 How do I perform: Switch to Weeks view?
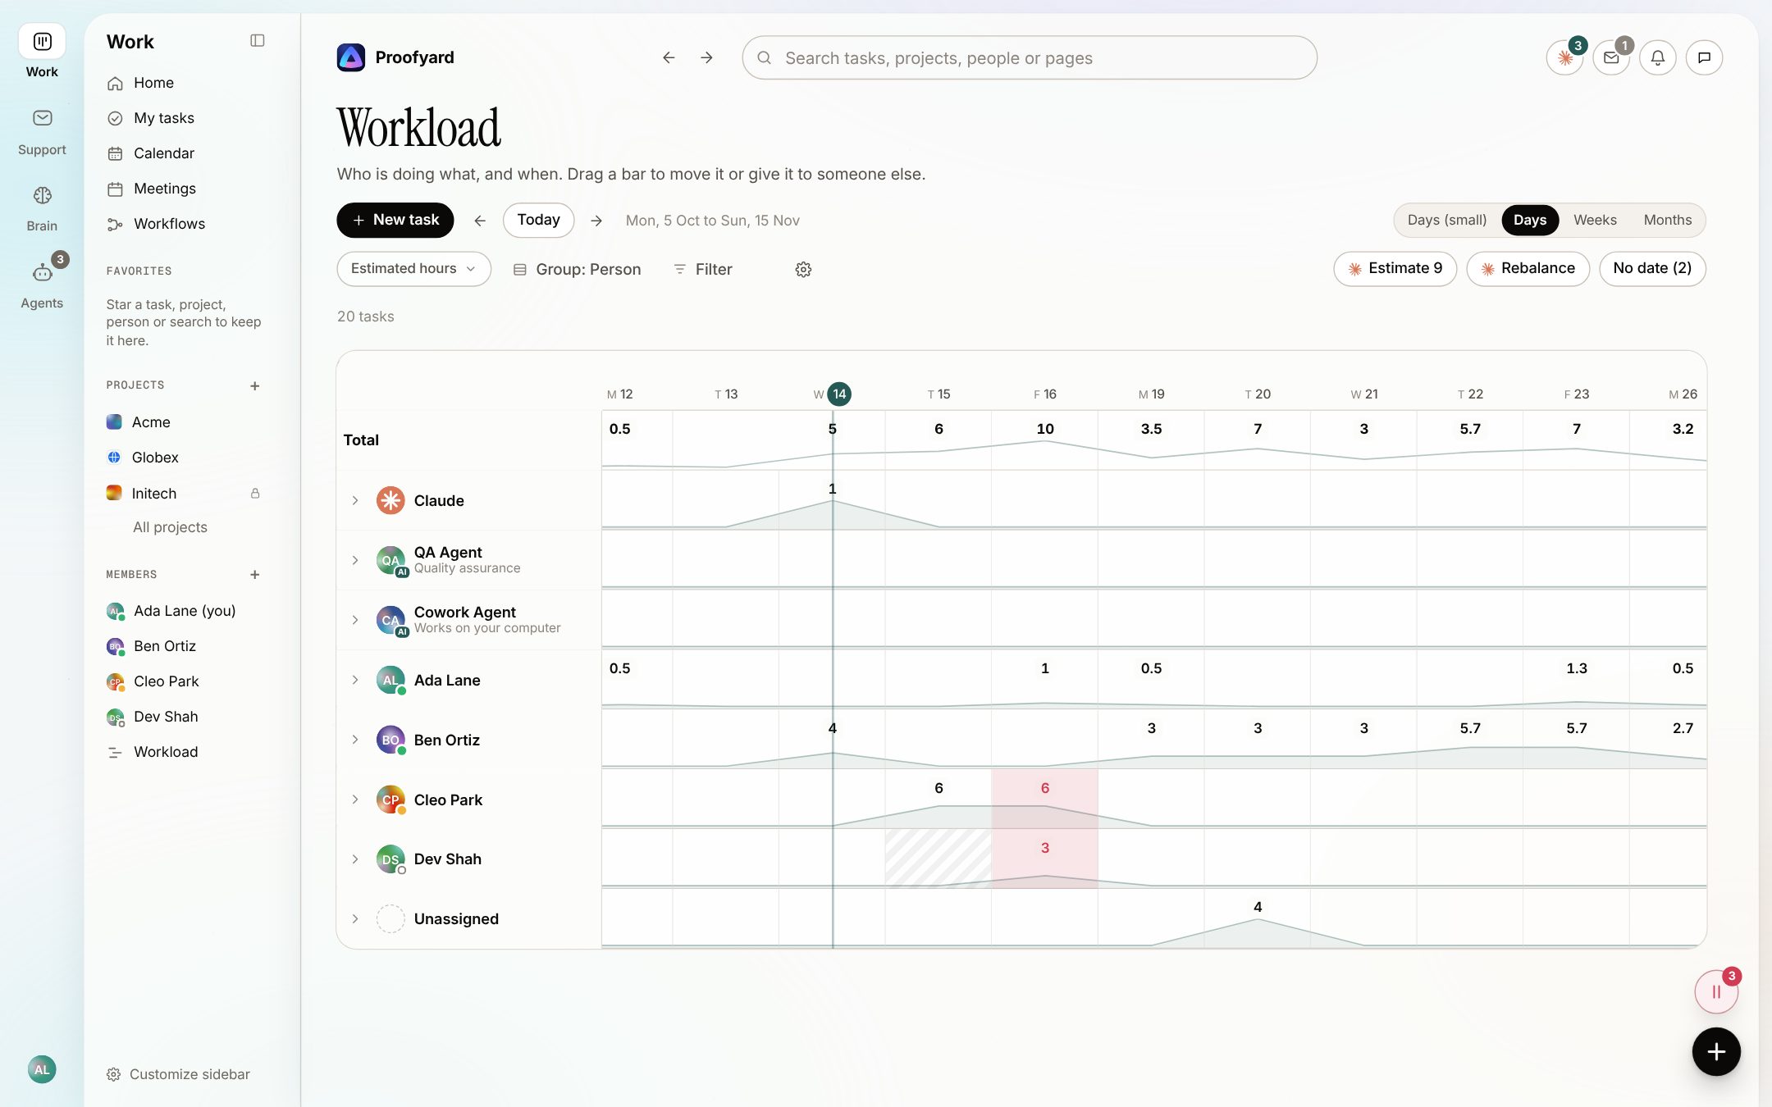pyautogui.click(x=1595, y=220)
